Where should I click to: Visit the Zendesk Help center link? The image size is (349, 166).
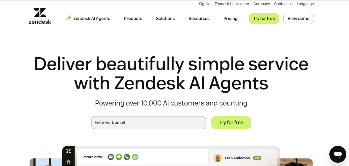(x=232, y=4)
